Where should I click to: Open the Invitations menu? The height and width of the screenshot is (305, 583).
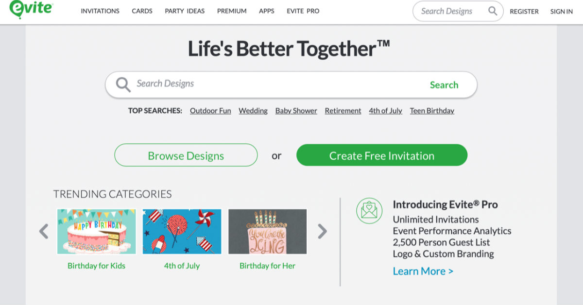(x=100, y=11)
